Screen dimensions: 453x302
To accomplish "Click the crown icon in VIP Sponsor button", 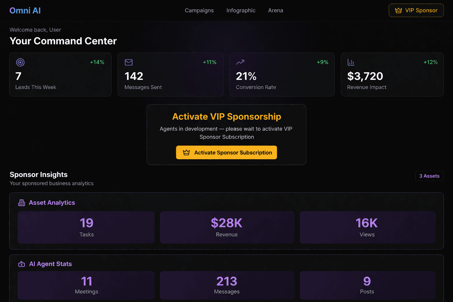I will pos(398,10).
